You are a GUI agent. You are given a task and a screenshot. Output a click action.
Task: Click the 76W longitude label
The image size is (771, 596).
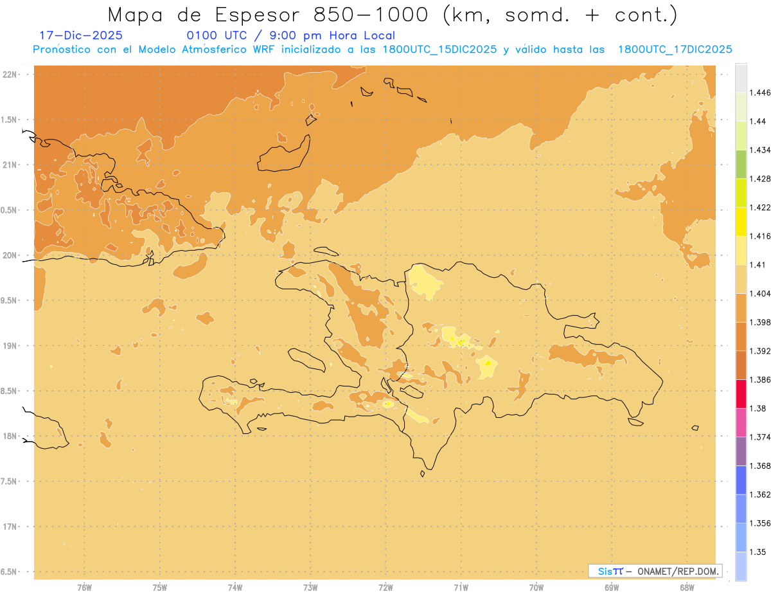point(84,587)
